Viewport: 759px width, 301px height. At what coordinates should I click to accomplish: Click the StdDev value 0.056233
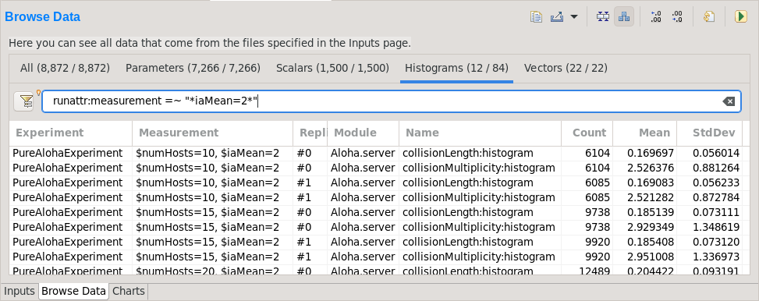tap(716, 183)
